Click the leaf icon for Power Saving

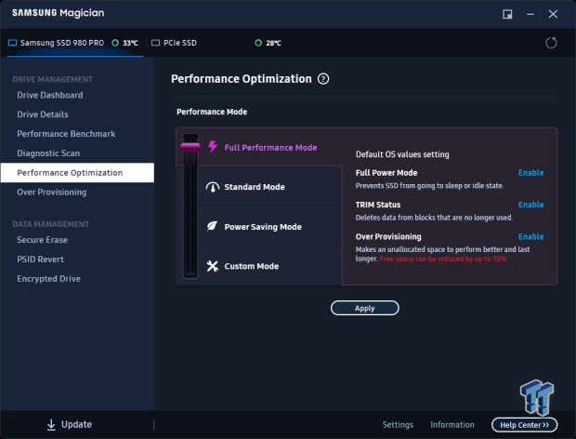[x=213, y=226]
